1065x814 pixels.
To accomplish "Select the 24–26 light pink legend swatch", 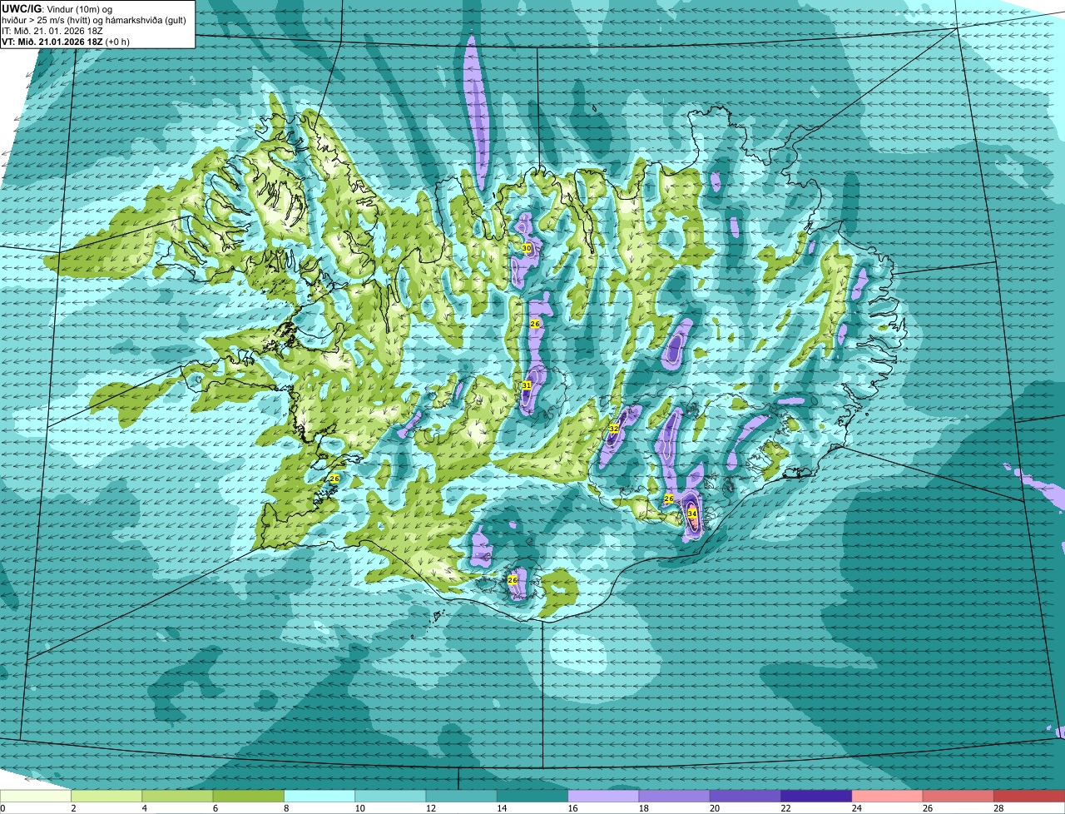I will 888,797.
